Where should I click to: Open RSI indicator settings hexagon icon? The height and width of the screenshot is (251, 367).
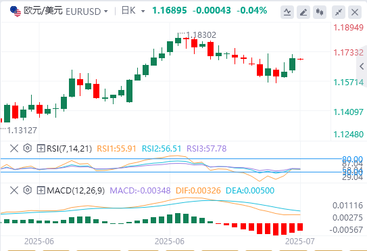pyautogui.click(x=28, y=148)
